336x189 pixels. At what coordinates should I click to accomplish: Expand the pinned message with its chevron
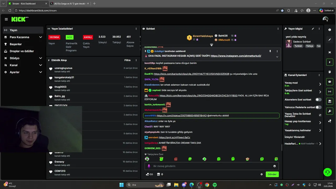(277, 57)
